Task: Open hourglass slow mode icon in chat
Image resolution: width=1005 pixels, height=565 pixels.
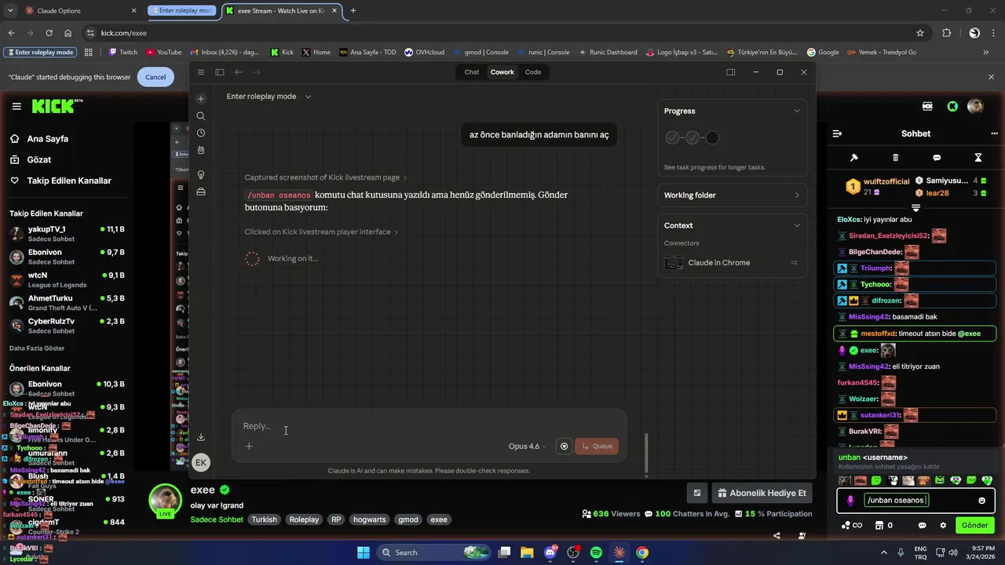Action: pos(978,158)
